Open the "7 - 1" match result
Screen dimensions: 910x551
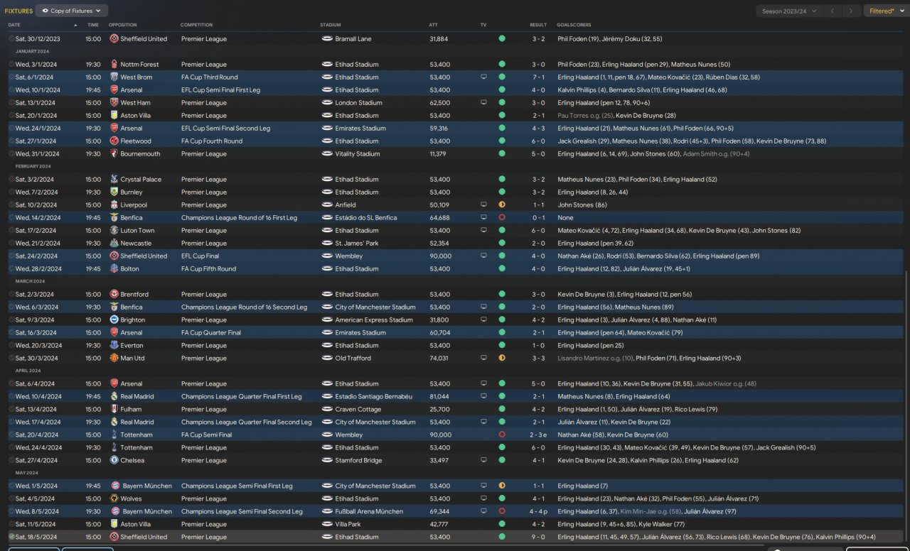tap(538, 77)
